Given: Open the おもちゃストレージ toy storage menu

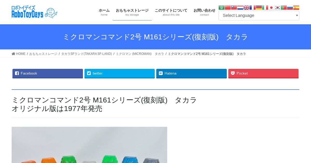Looking at the screenshot, I should coord(132,12).
